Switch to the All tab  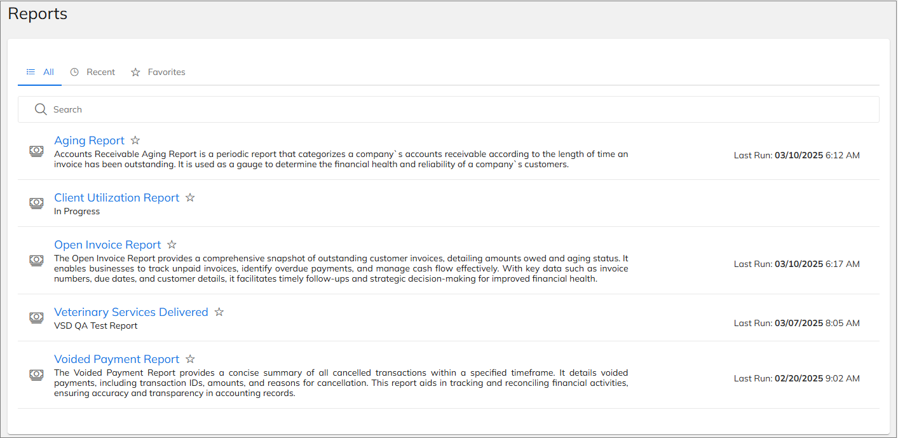(x=39, y=72)
